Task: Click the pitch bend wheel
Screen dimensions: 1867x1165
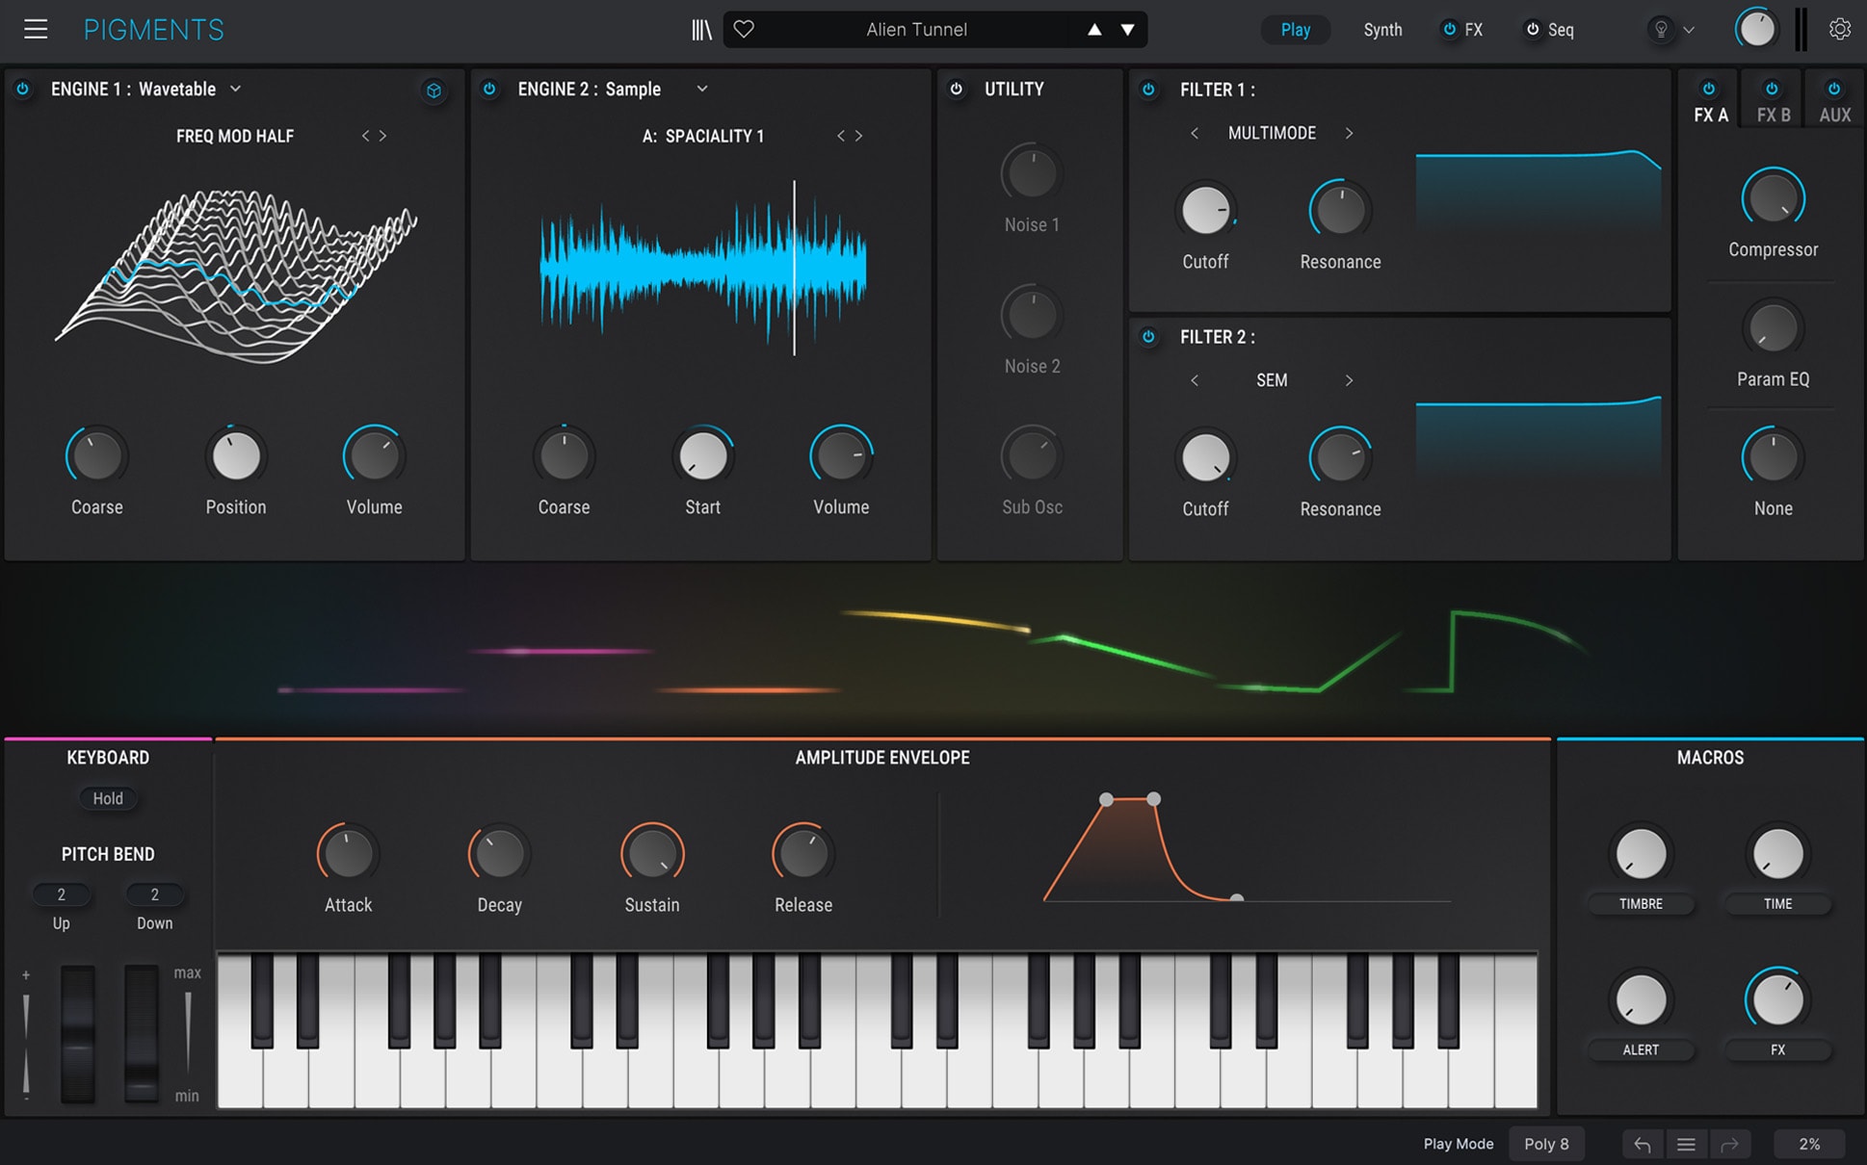Action: 78,1034
